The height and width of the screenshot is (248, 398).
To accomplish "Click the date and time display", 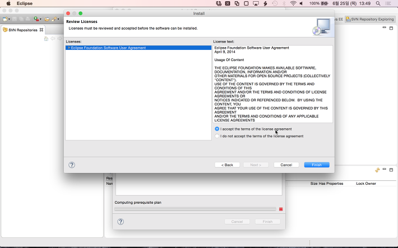I will [351, 3].
